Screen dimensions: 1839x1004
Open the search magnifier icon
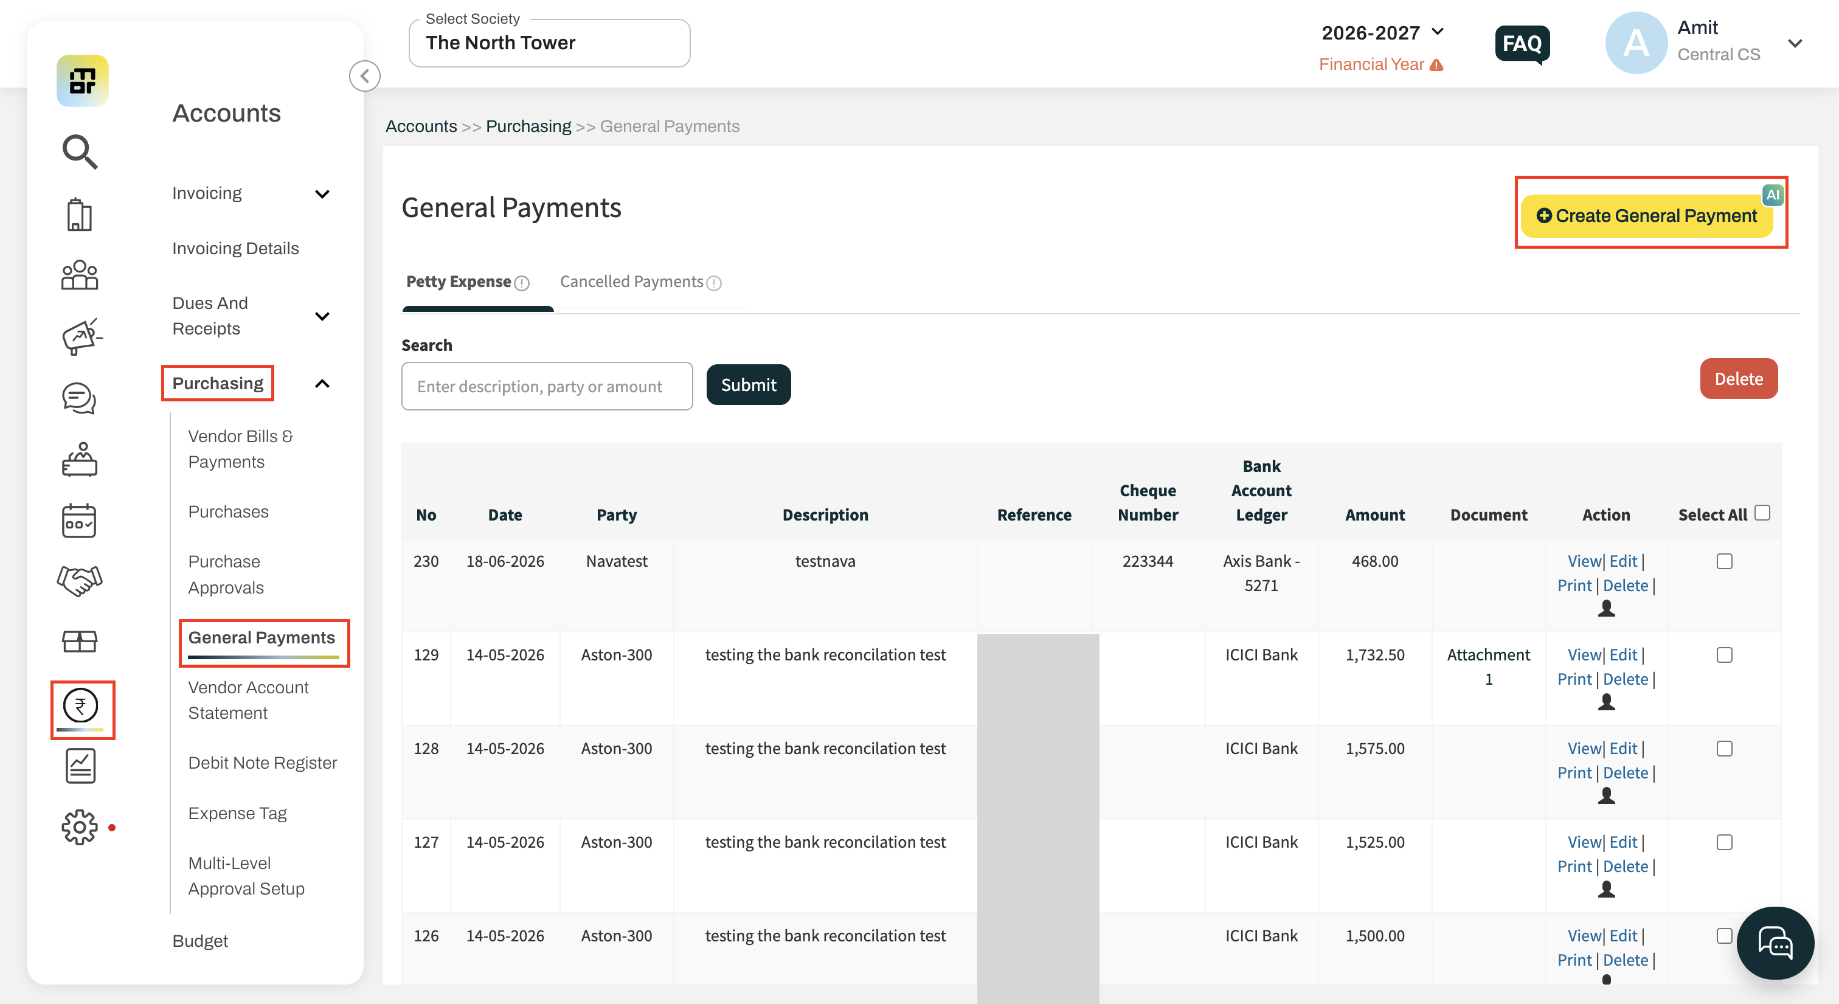[80, 151]
